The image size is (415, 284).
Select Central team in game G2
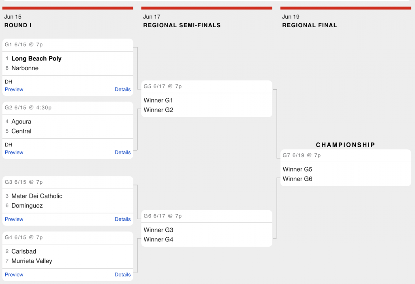click(21, 131)
